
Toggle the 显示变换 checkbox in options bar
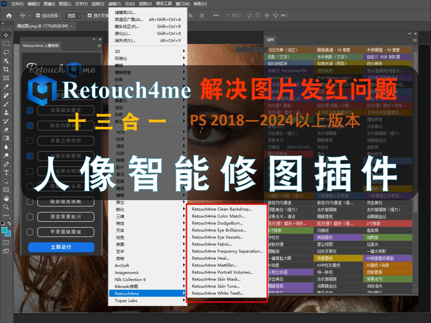click(90, 15)
